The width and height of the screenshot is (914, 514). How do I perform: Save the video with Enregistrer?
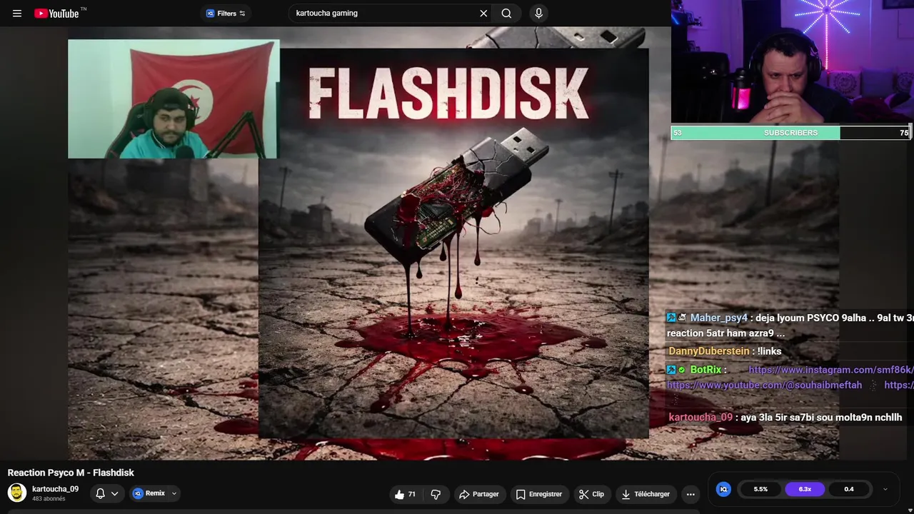point(539,494)
